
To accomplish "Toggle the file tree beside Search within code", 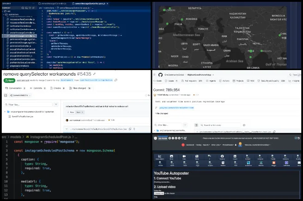I will (x=196, y=125).
